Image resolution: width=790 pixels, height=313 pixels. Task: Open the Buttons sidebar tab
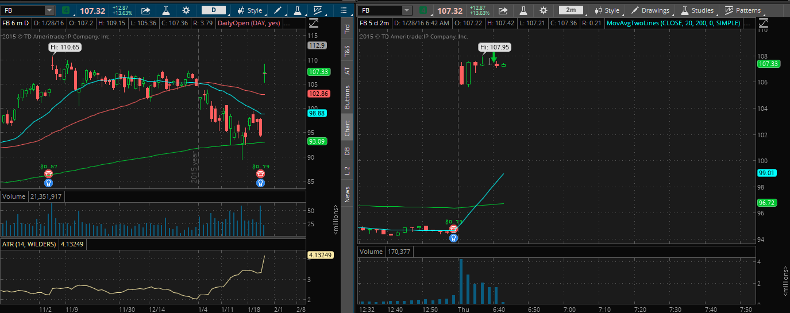pos(347,97)
